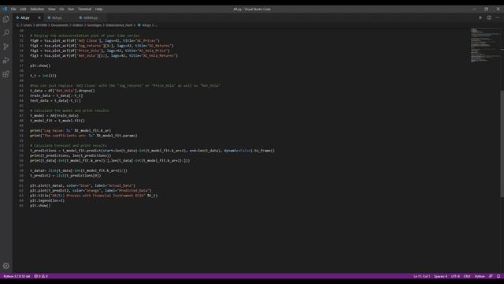Open the Help menu

coord(98,9)
